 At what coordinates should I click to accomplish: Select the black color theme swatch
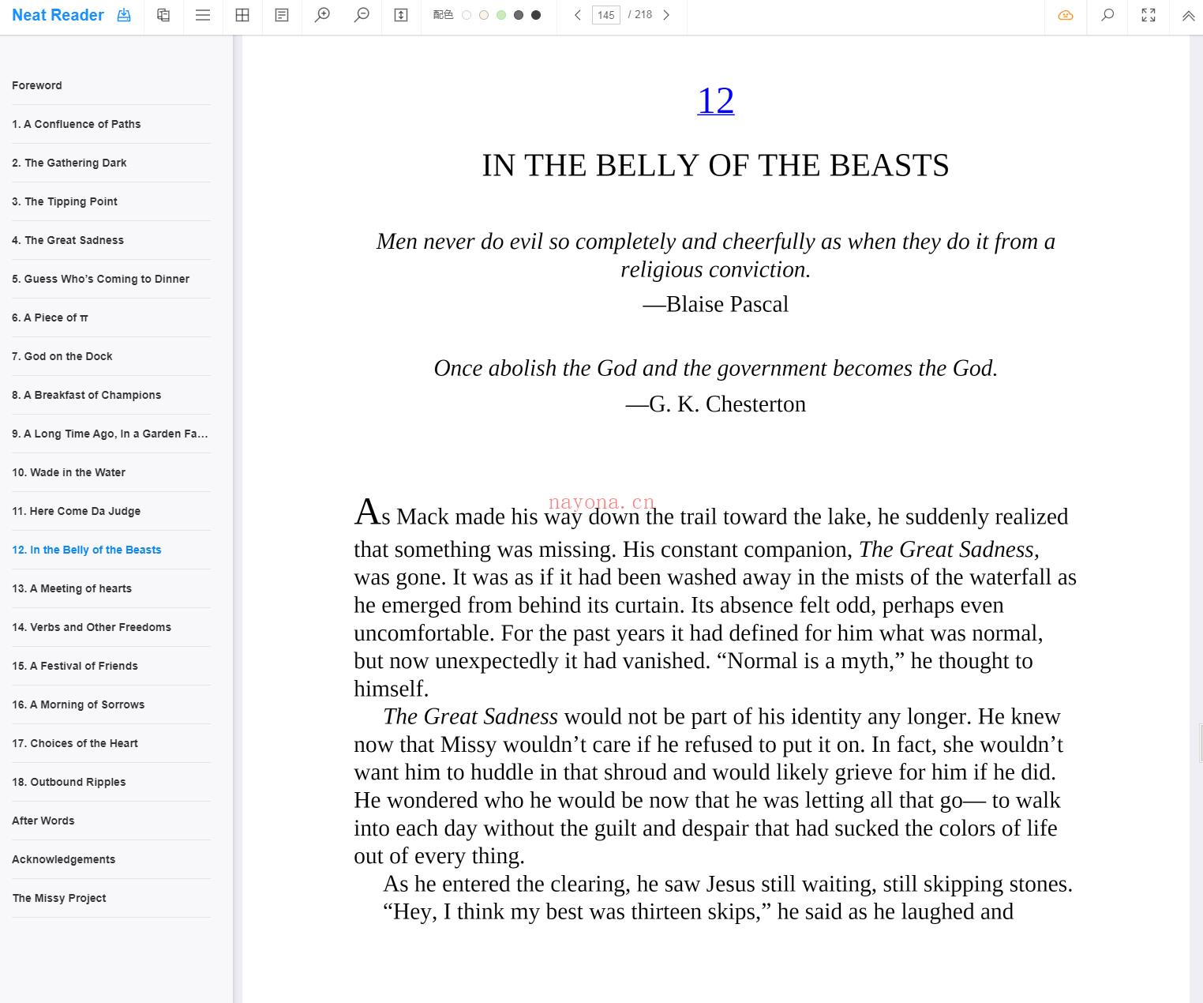pos(536,15)
